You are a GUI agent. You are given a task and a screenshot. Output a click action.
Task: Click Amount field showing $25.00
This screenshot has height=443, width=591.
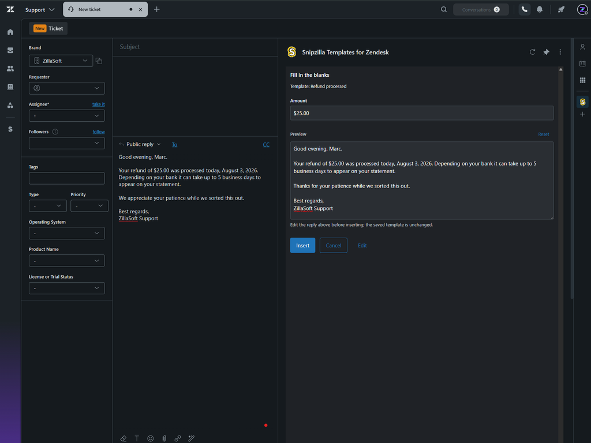(422, 113)
